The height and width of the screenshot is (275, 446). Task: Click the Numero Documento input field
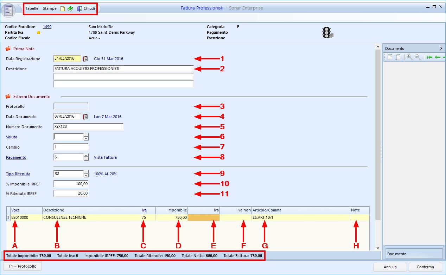click(88, 127)
